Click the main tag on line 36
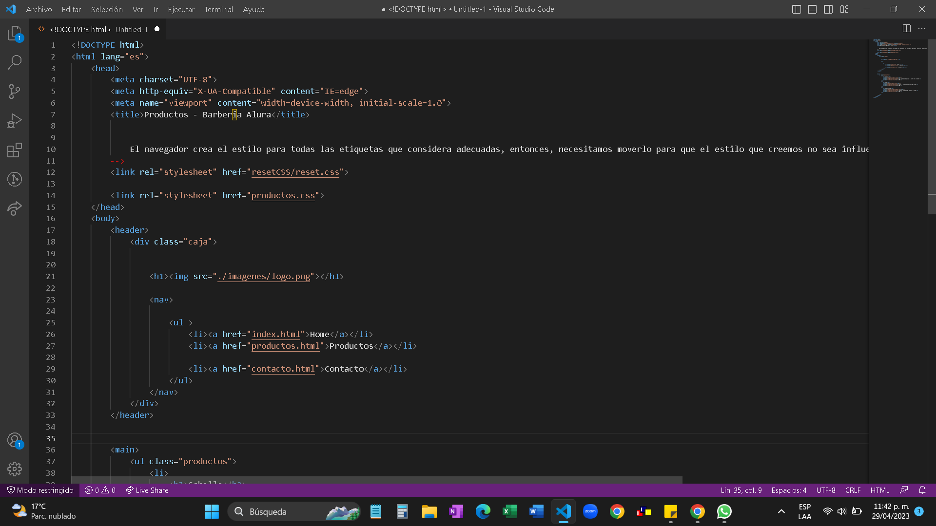Image resolution: width=936 pixels, height=526 pixels. pos(125,450)
